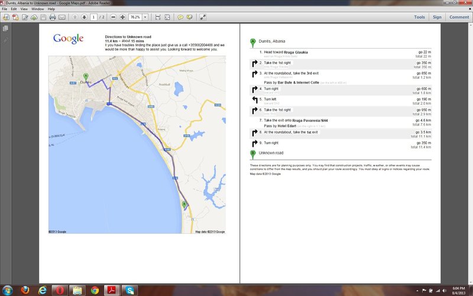The width and height of the screenshot is (473, 296).
Task: Open Skype from the taskbar
Action: 129,291
